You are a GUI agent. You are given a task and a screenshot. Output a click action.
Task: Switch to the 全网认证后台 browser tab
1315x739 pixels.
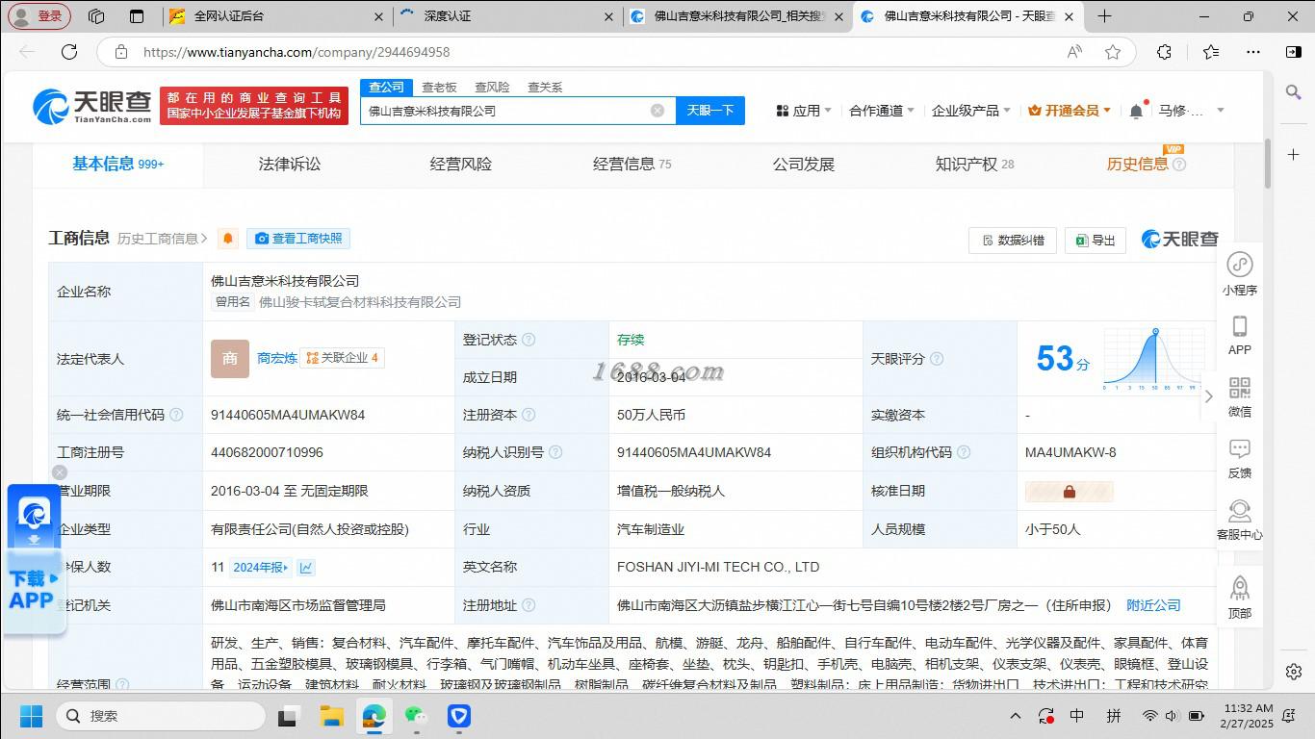coord(277,16)
